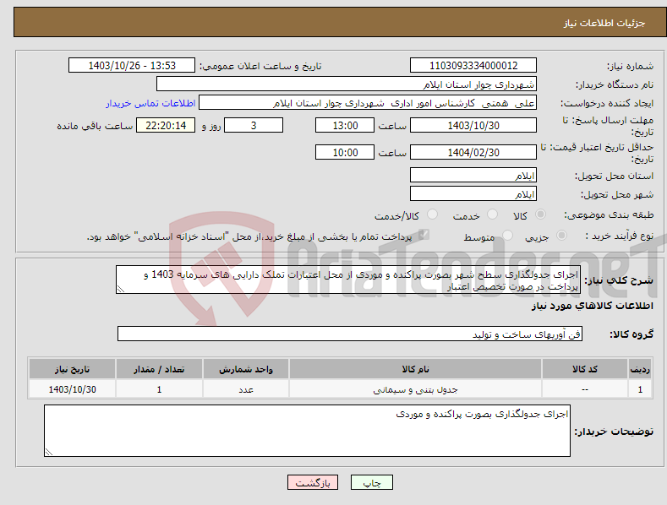Click the resize handle of buyer notes box
The width and height of the screenshot is (667, 505).
49,452
